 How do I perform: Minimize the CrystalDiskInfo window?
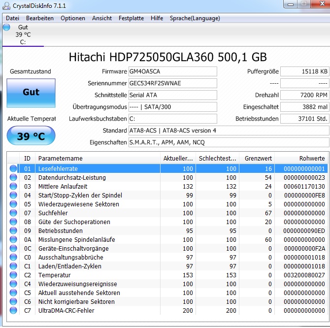(291, 4)
